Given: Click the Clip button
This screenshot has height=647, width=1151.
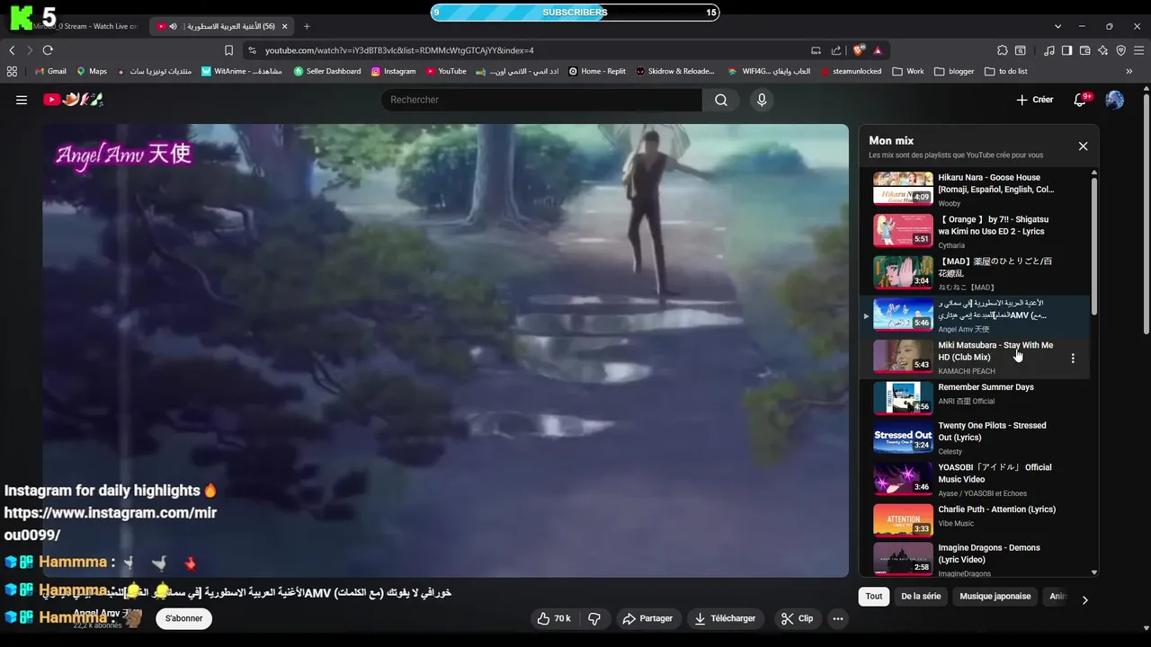Looking at the screenshot, I should click(797, 618).
